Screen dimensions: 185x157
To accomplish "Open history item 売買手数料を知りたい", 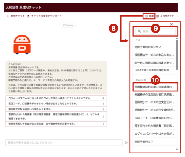I will tap(154, 47).
